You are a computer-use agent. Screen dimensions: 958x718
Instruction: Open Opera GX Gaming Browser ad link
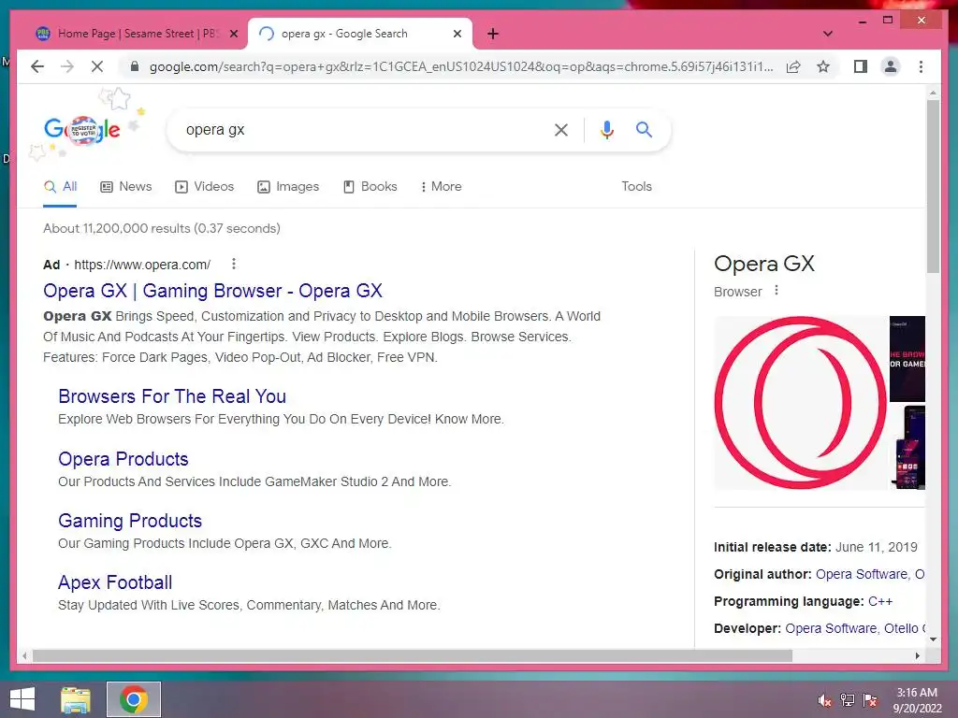212,292
